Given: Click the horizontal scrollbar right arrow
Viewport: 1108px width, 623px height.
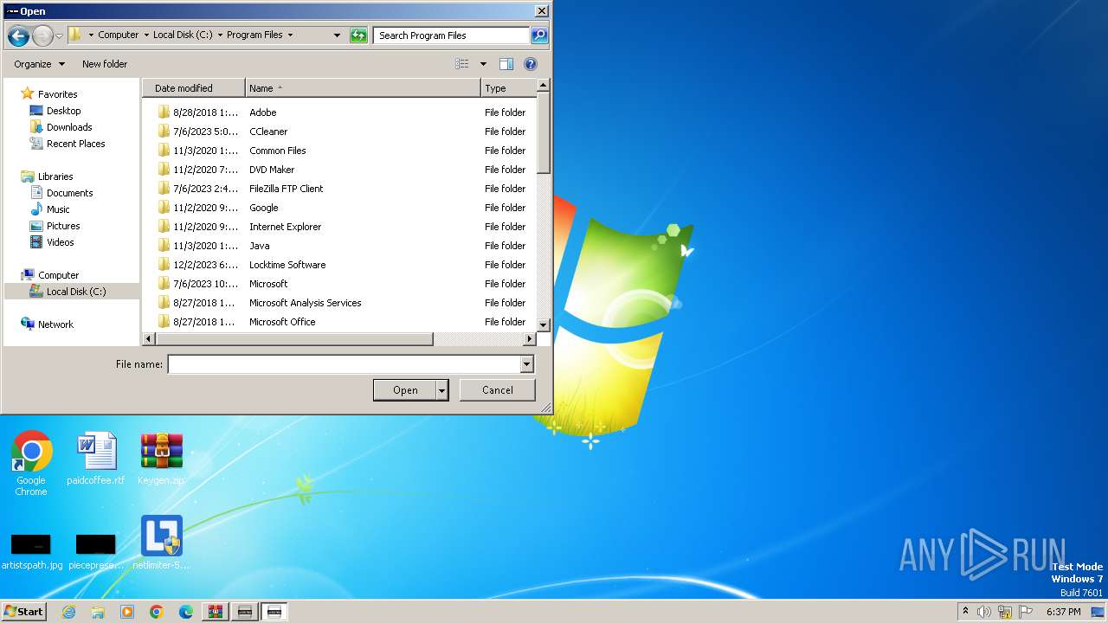Looking at the screenshot, I should (529, 339).
